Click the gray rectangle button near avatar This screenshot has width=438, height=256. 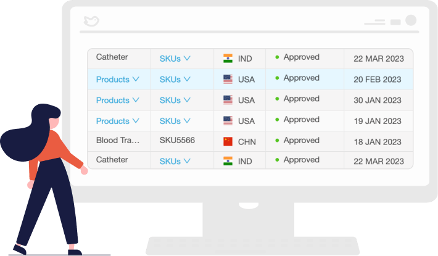[395, 22]
